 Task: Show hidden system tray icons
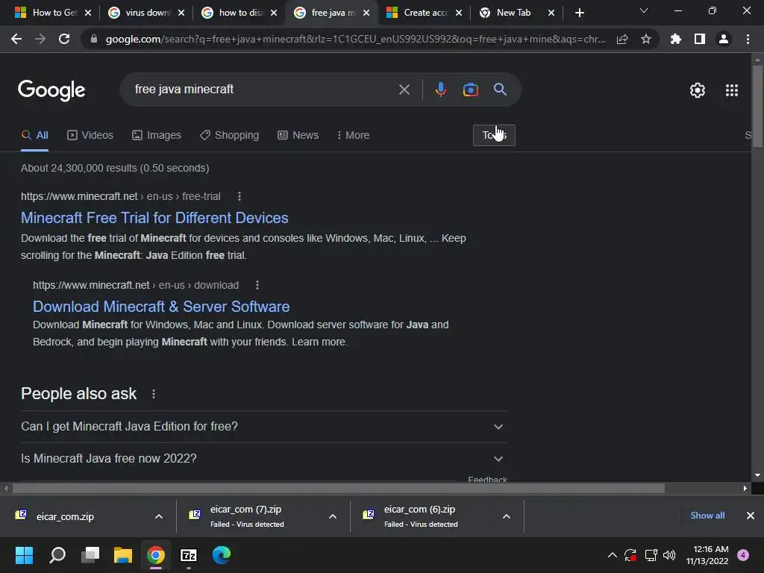613,555
